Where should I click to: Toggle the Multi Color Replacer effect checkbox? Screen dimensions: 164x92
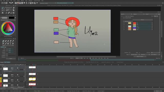[x=124, y=16]
